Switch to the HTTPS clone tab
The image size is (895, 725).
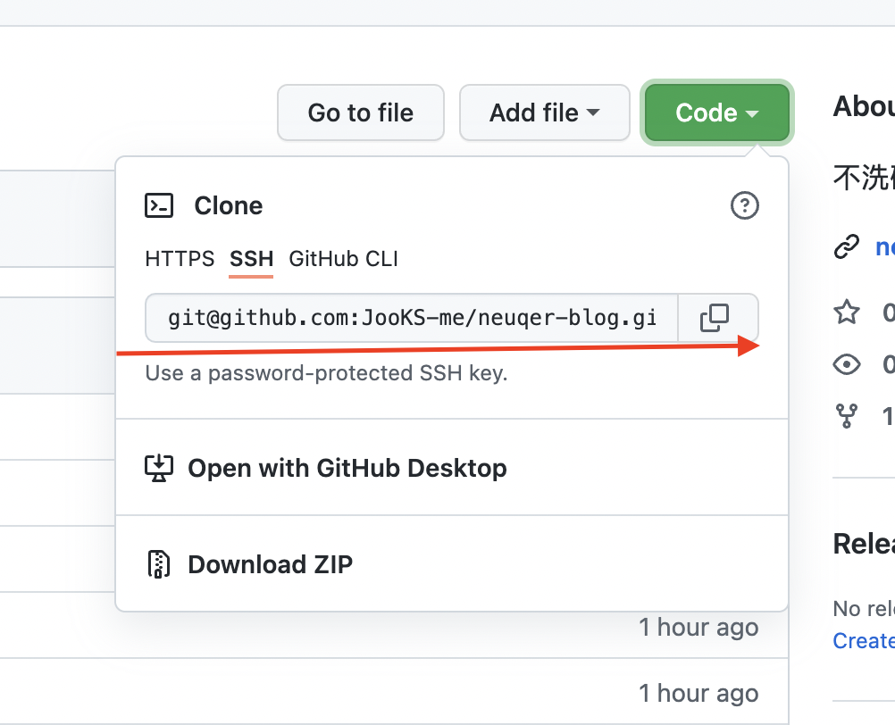click(x=180, y=259)
